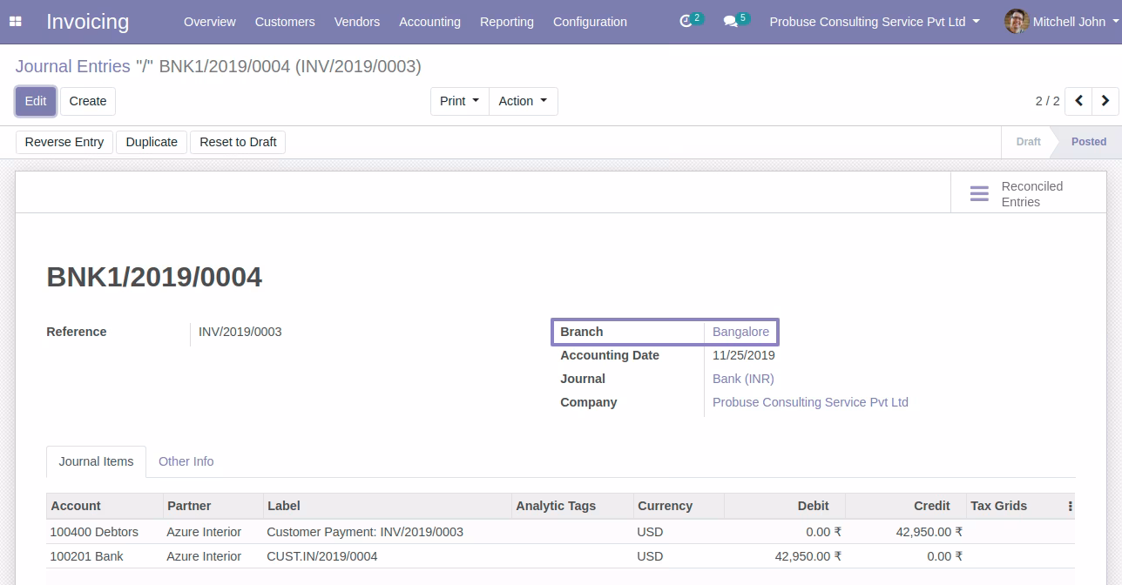The width and height of the screenshot is (1122, 585).
Task: Open the Reporting menu
Action: tap(507, 22)
